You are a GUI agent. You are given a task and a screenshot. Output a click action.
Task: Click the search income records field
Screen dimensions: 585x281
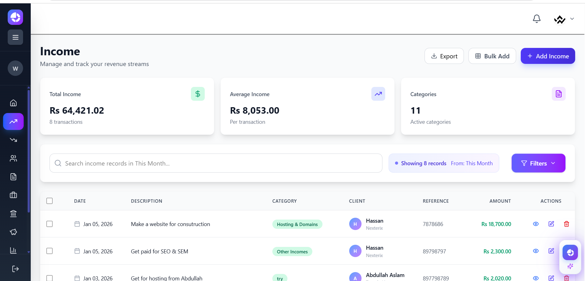215,163
